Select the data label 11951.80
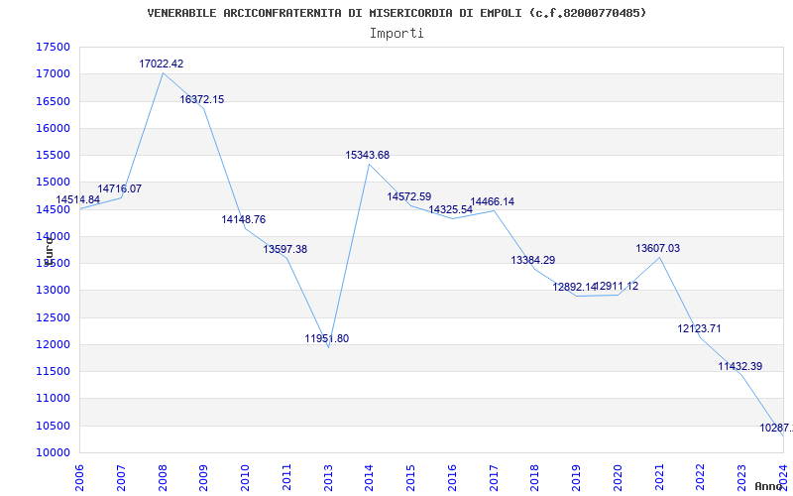Screen dimensions: 793x496 coord(327,338)
